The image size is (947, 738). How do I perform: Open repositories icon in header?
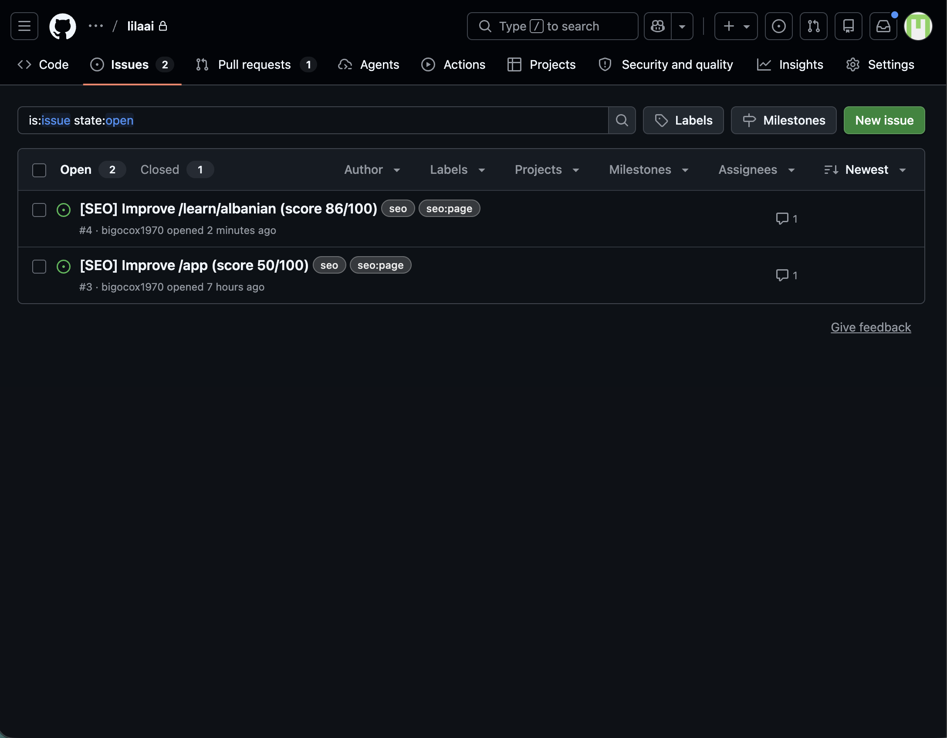[849, 26]
